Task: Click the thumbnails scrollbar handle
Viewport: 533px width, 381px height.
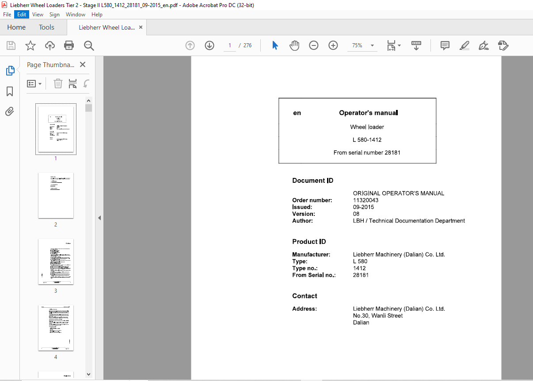Action: [x=89, y=108]
